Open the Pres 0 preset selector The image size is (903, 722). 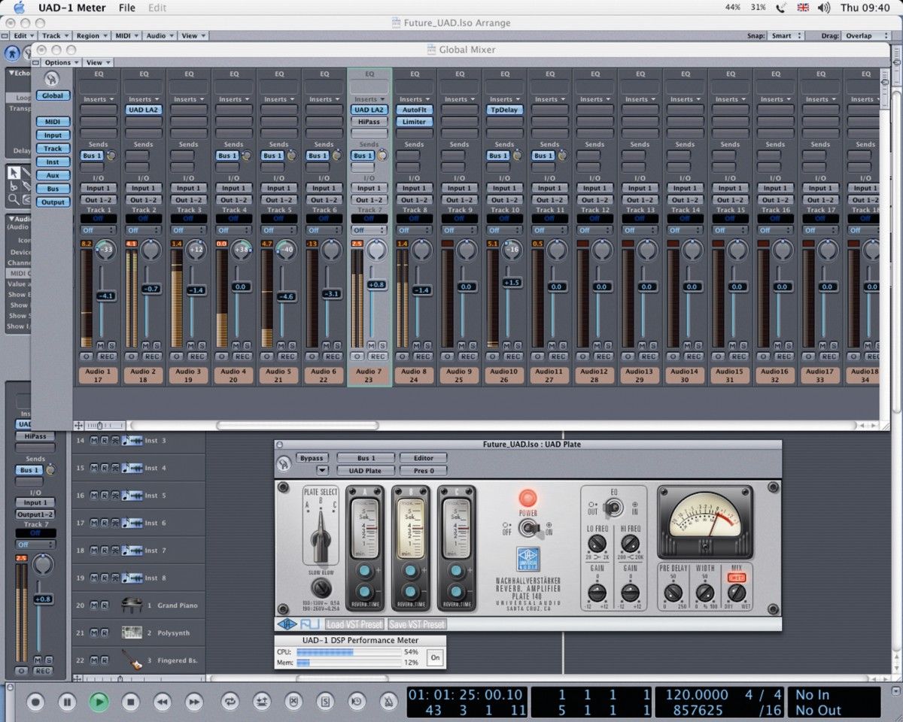[424, 470]
